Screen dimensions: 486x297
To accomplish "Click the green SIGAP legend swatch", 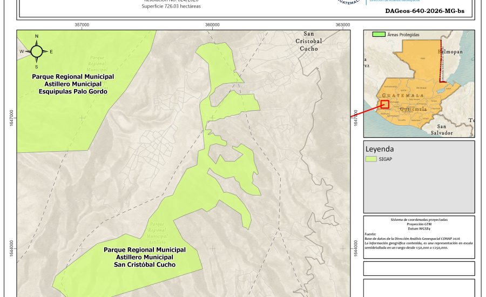I will tap(371, 159).
